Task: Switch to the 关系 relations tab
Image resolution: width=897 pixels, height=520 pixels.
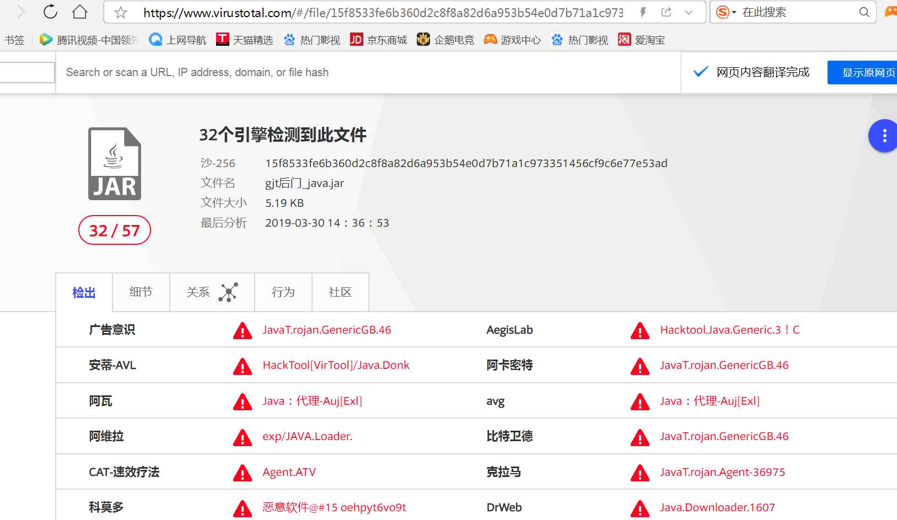Action: (x=212, y=292)
